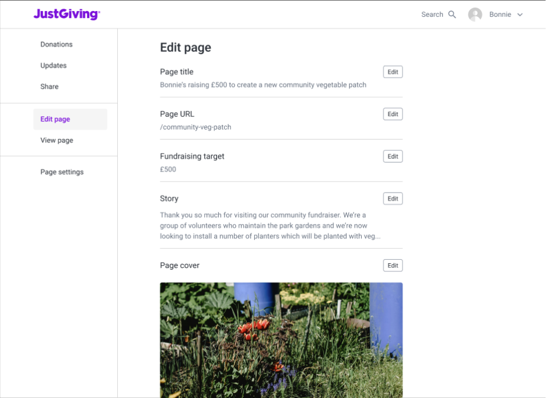Click the search magnifier icon
Viewport: 546px width, 398px height.
pyautogui.click(x=452, y=15)
